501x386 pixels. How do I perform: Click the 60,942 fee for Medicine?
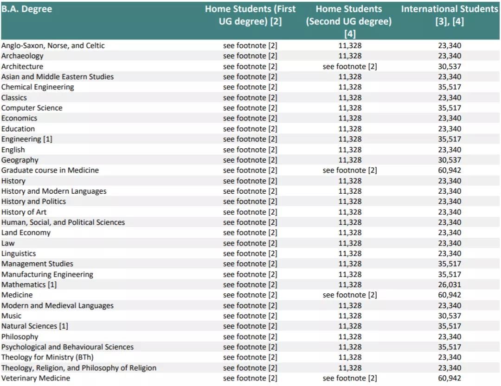(449, 295)
